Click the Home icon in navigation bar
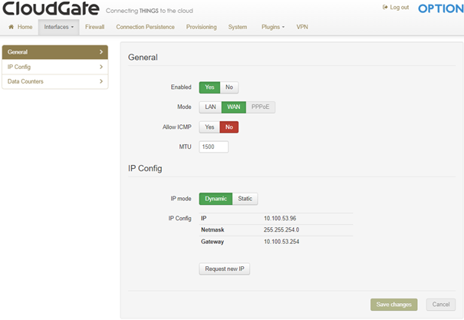The height and width of the screenshot is (320, 464). tap(12, 27)
